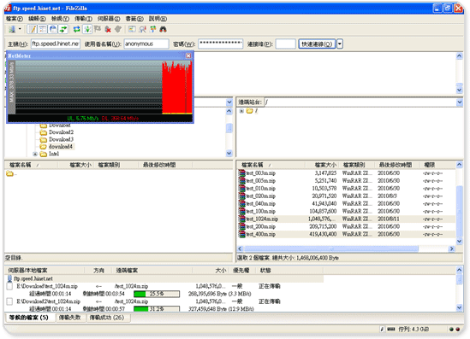The image size is (470, 339).
Task: Click the green activity LED in status bar
Action: pos(451,329)
